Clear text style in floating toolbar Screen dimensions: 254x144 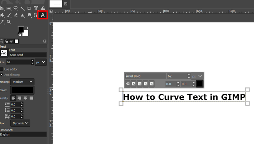(128, 84)
